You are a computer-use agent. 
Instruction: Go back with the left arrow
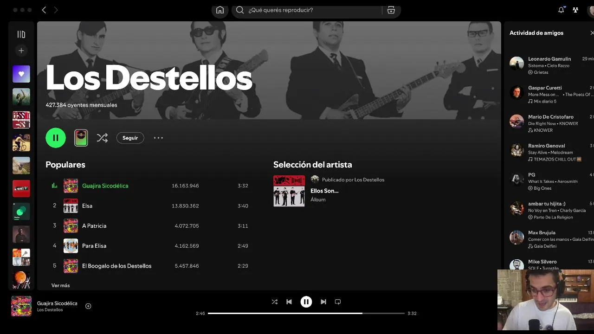44,10
